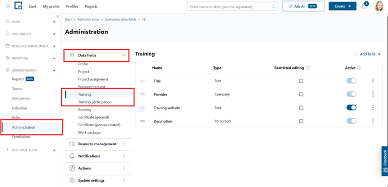
Task: Toggle Active switch for Provider
Action: pyautogui.click(x=351, y=94)
